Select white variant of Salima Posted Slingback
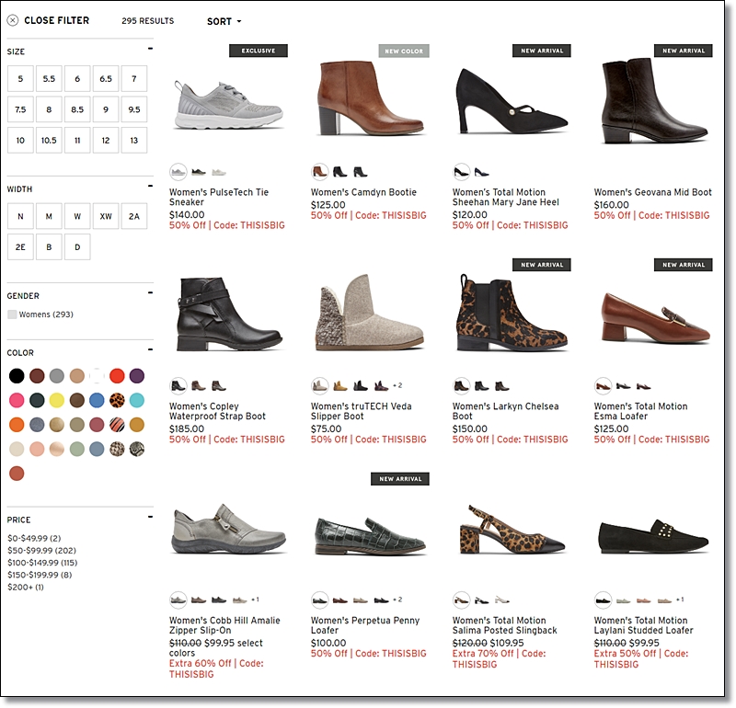 coord(502,600)
